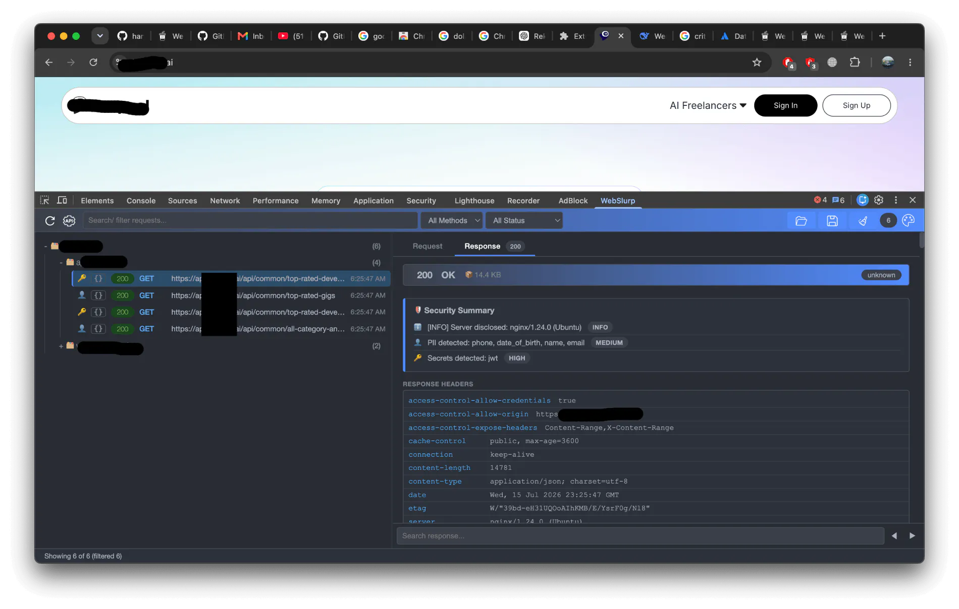Viewport: 959px width, 609px height.
Task: Open the folder (load) icon in the WebSlurp toolbar
Action: pyautogui.click(x=801, y=221)
